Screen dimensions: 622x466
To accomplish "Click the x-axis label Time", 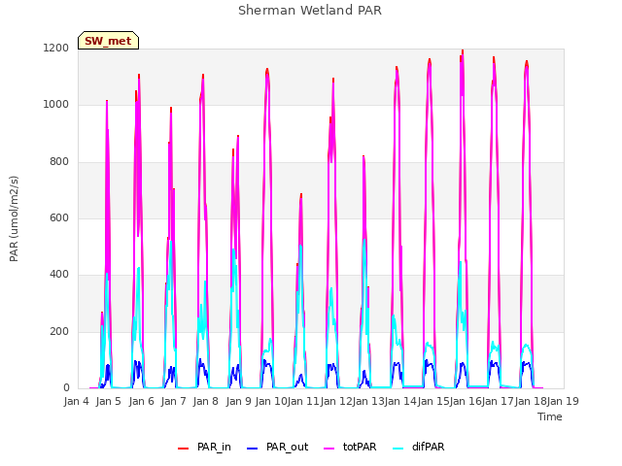I will pos(550,416).
